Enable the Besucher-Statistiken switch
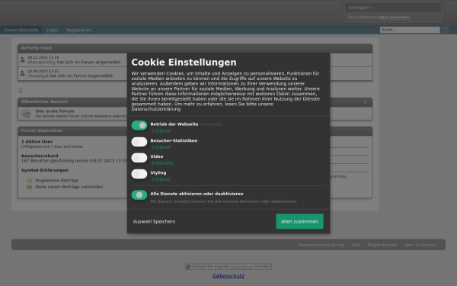This screenshot has height=286, width=457. 139,142
